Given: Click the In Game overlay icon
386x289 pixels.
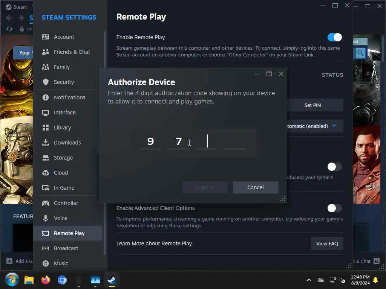Looking at the screenshot, I should tap(46, 188).
